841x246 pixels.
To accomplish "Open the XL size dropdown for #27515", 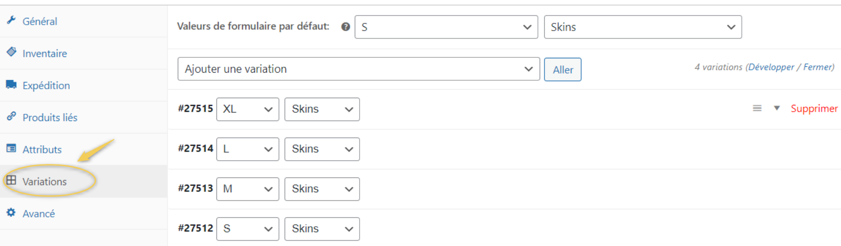I will 247,109.
